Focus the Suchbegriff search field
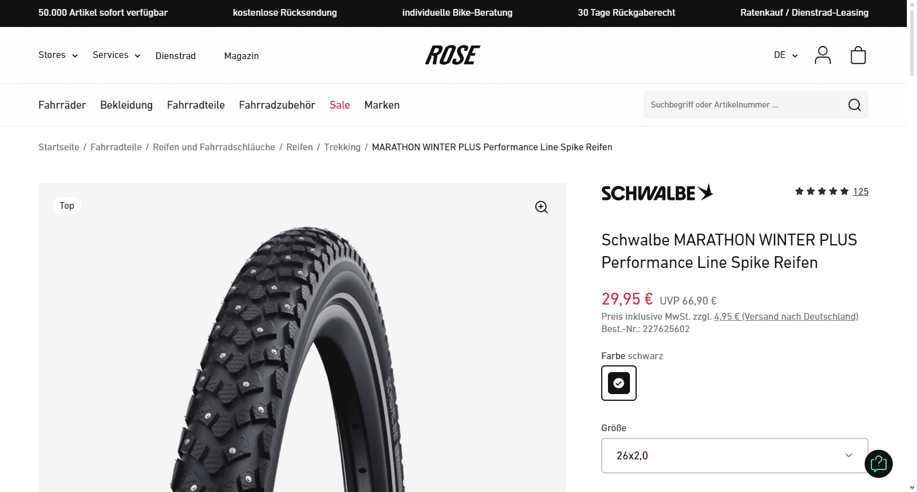This screenshot has width=917, height=492. pos(743,105)
